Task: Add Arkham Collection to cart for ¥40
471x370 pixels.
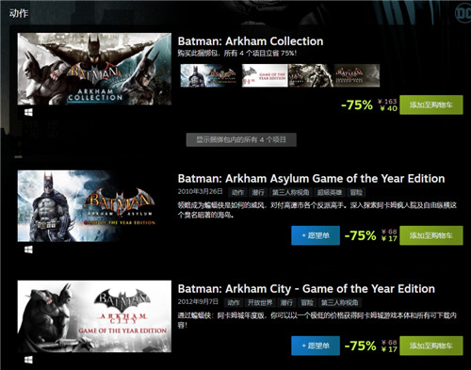Action: tap(431, 105)
